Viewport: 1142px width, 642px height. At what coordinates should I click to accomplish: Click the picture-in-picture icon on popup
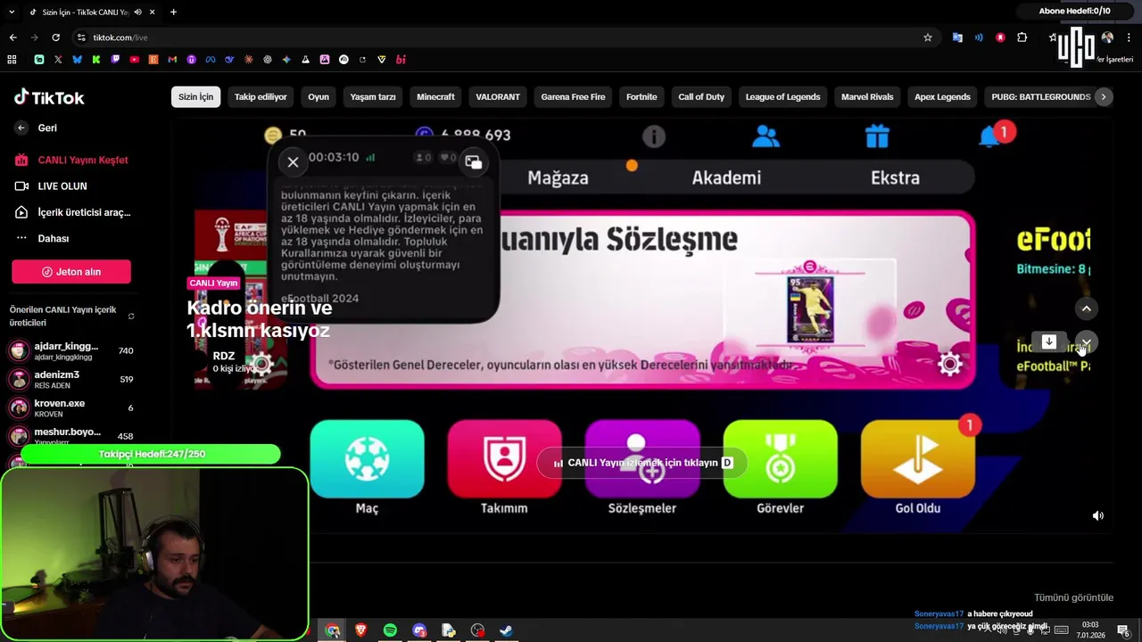(x=474, y=161)
